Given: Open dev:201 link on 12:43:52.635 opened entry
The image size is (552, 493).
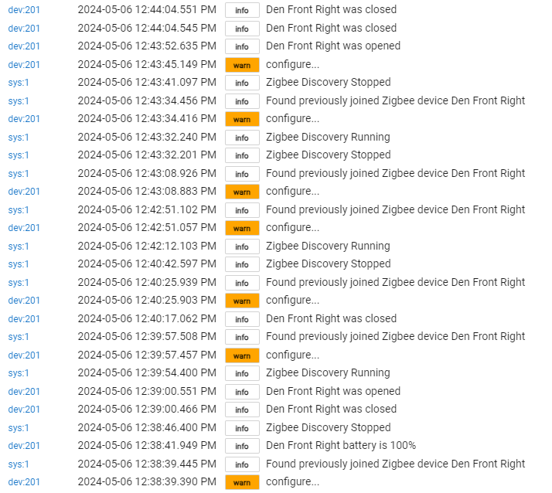Looking at the screenshot, I should point(24,46).
